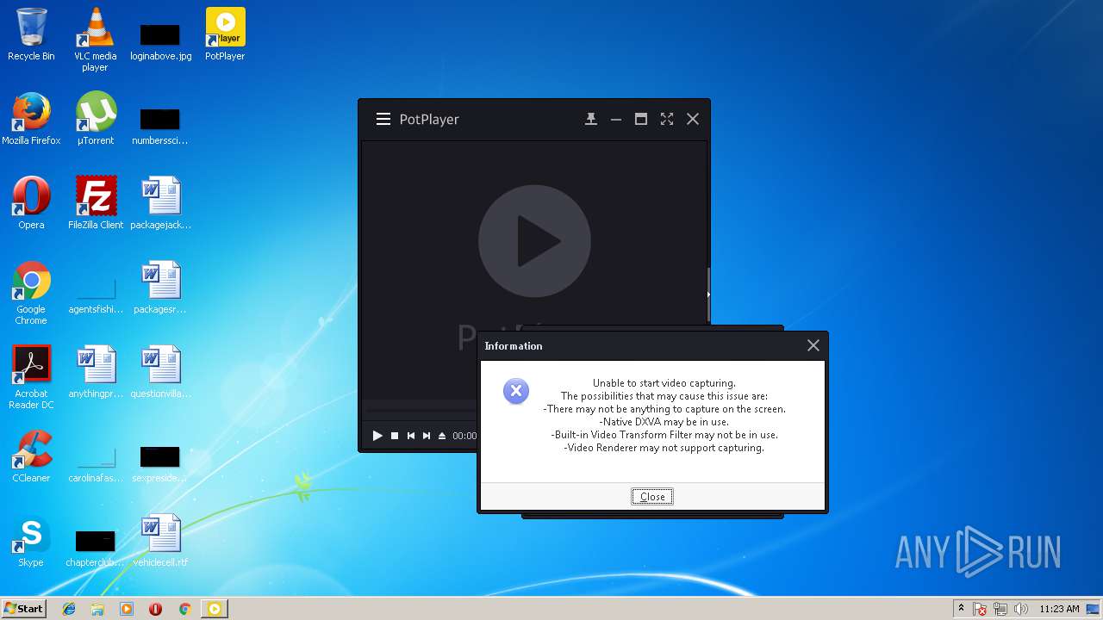Screen dimensions: 1103x620
Task: Click the PotPlayer side panel expander arrow
Action: click(x=708, y=294)
